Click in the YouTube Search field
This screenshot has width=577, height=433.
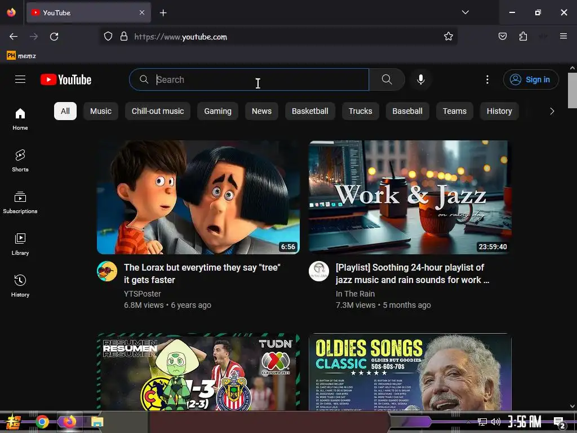click(249, 79)
